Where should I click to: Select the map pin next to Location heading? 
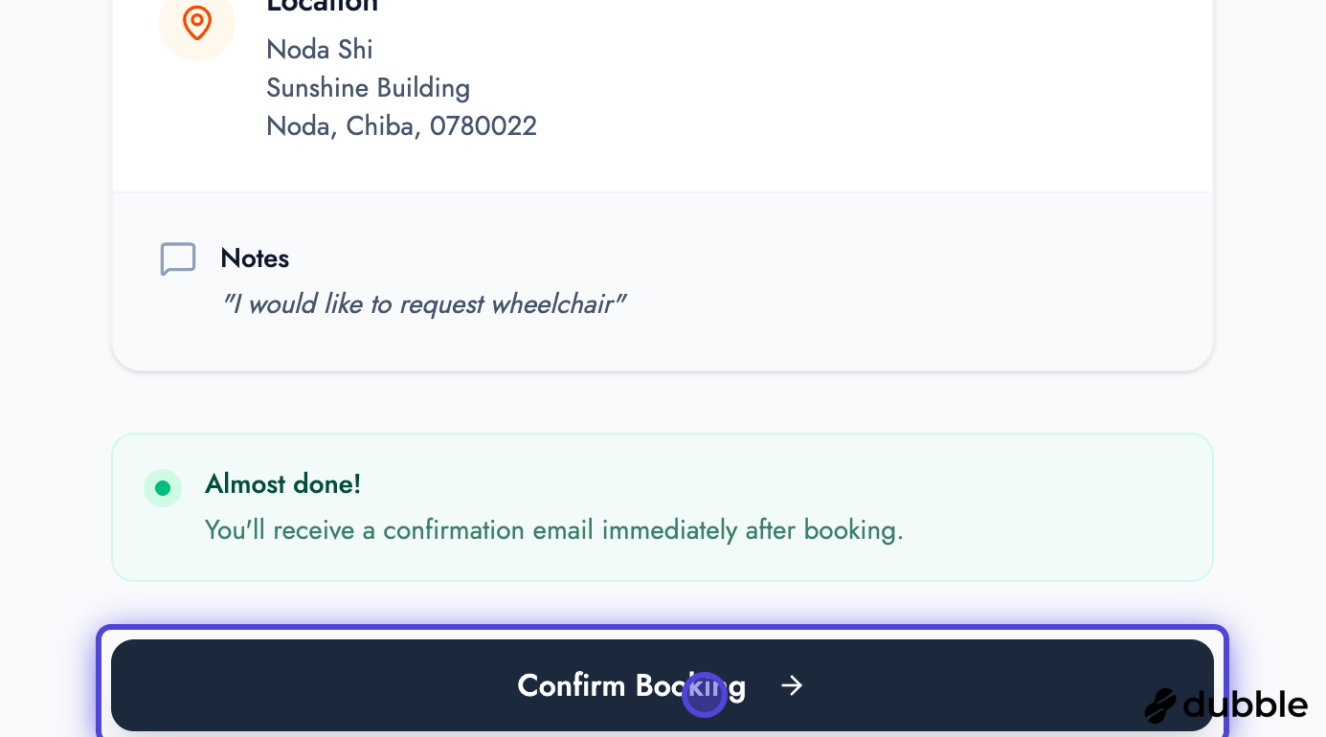click(x=197, y=22)
